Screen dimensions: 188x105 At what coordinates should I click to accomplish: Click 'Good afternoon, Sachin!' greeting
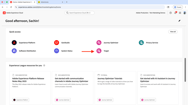(x=22, y=21)
